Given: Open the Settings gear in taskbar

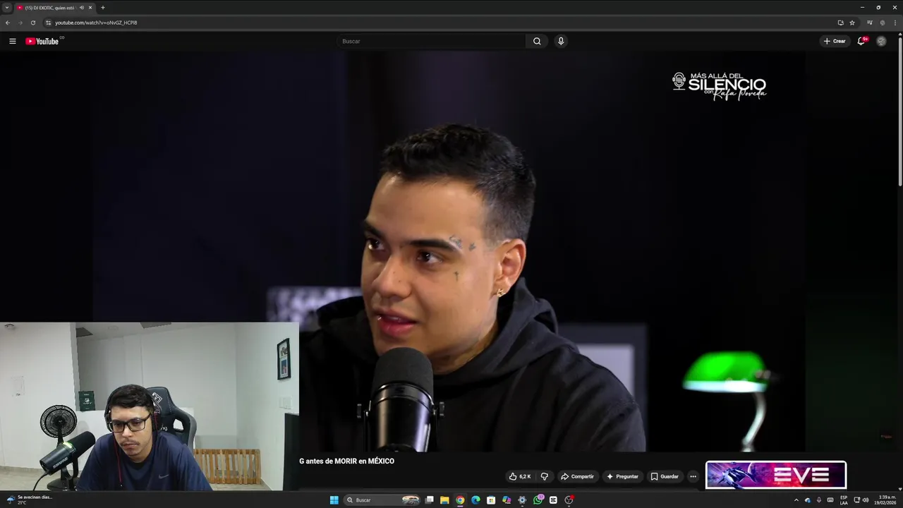Looking at the screenshot, I should point(522,500).
